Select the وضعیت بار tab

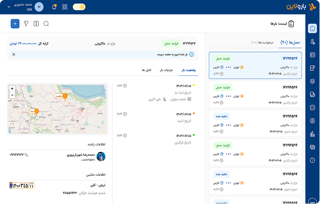(189, 70)
